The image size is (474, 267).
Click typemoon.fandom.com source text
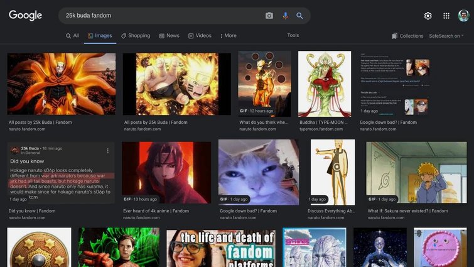[321, 129]
